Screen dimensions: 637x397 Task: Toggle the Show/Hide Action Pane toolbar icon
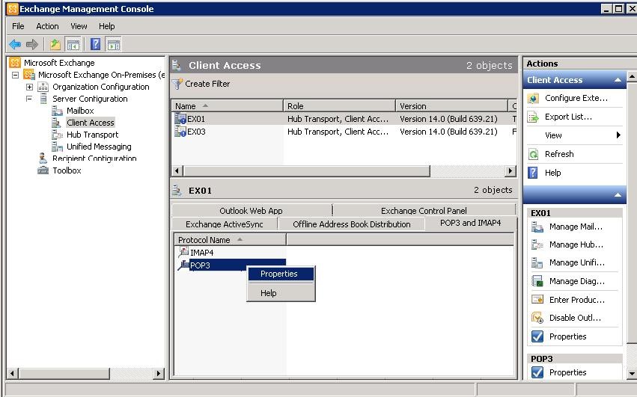(x=113, y=44)
